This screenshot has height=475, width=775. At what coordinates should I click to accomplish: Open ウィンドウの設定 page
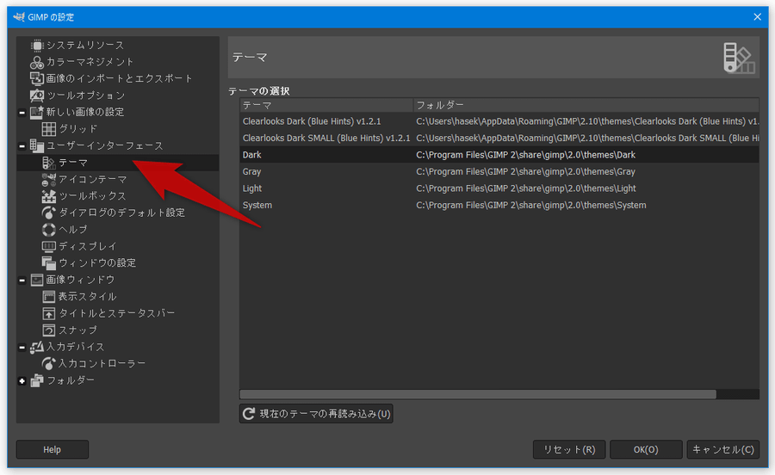97,263
